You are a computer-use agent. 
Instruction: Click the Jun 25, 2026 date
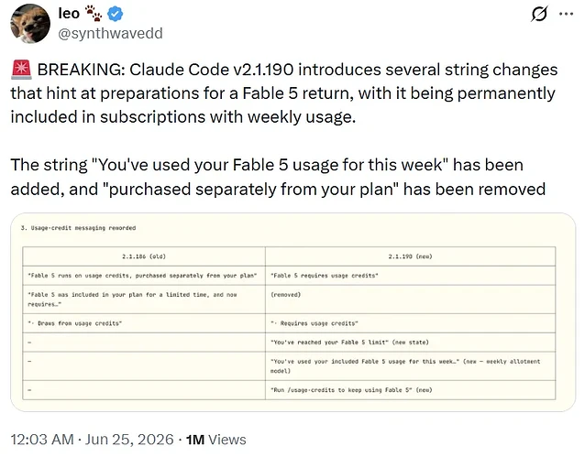point(129,440)
